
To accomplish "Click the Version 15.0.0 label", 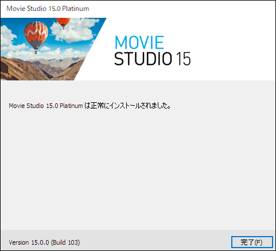I will click(x=29, y=242).
